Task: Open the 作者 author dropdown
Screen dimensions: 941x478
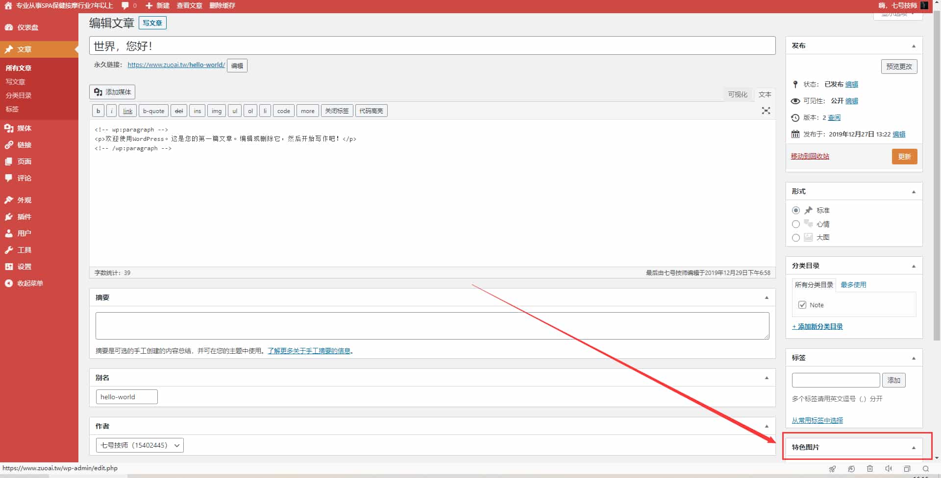Action: point(140,445)
